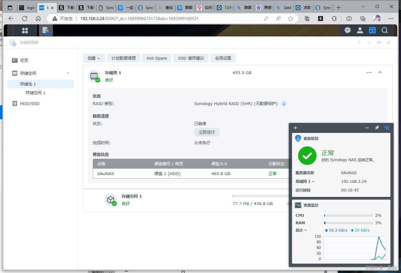The image size is (401, 273).
Task: Switch to the Sata browser tab
Action: tap(284, 8)
